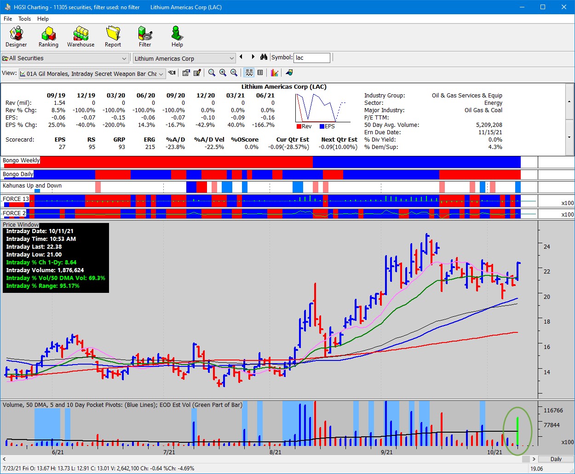Go to previous security arrow
The height and width of the screenshot is (474, 575).
[x=241, y=57]
